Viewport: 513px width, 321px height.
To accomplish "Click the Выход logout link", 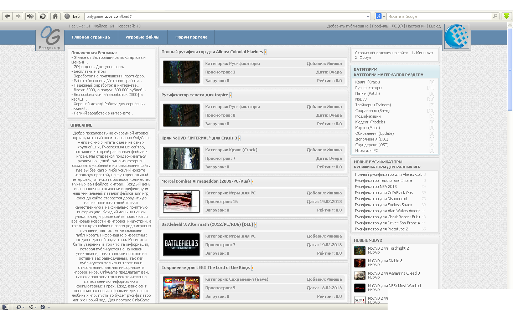I will point(435,26).
